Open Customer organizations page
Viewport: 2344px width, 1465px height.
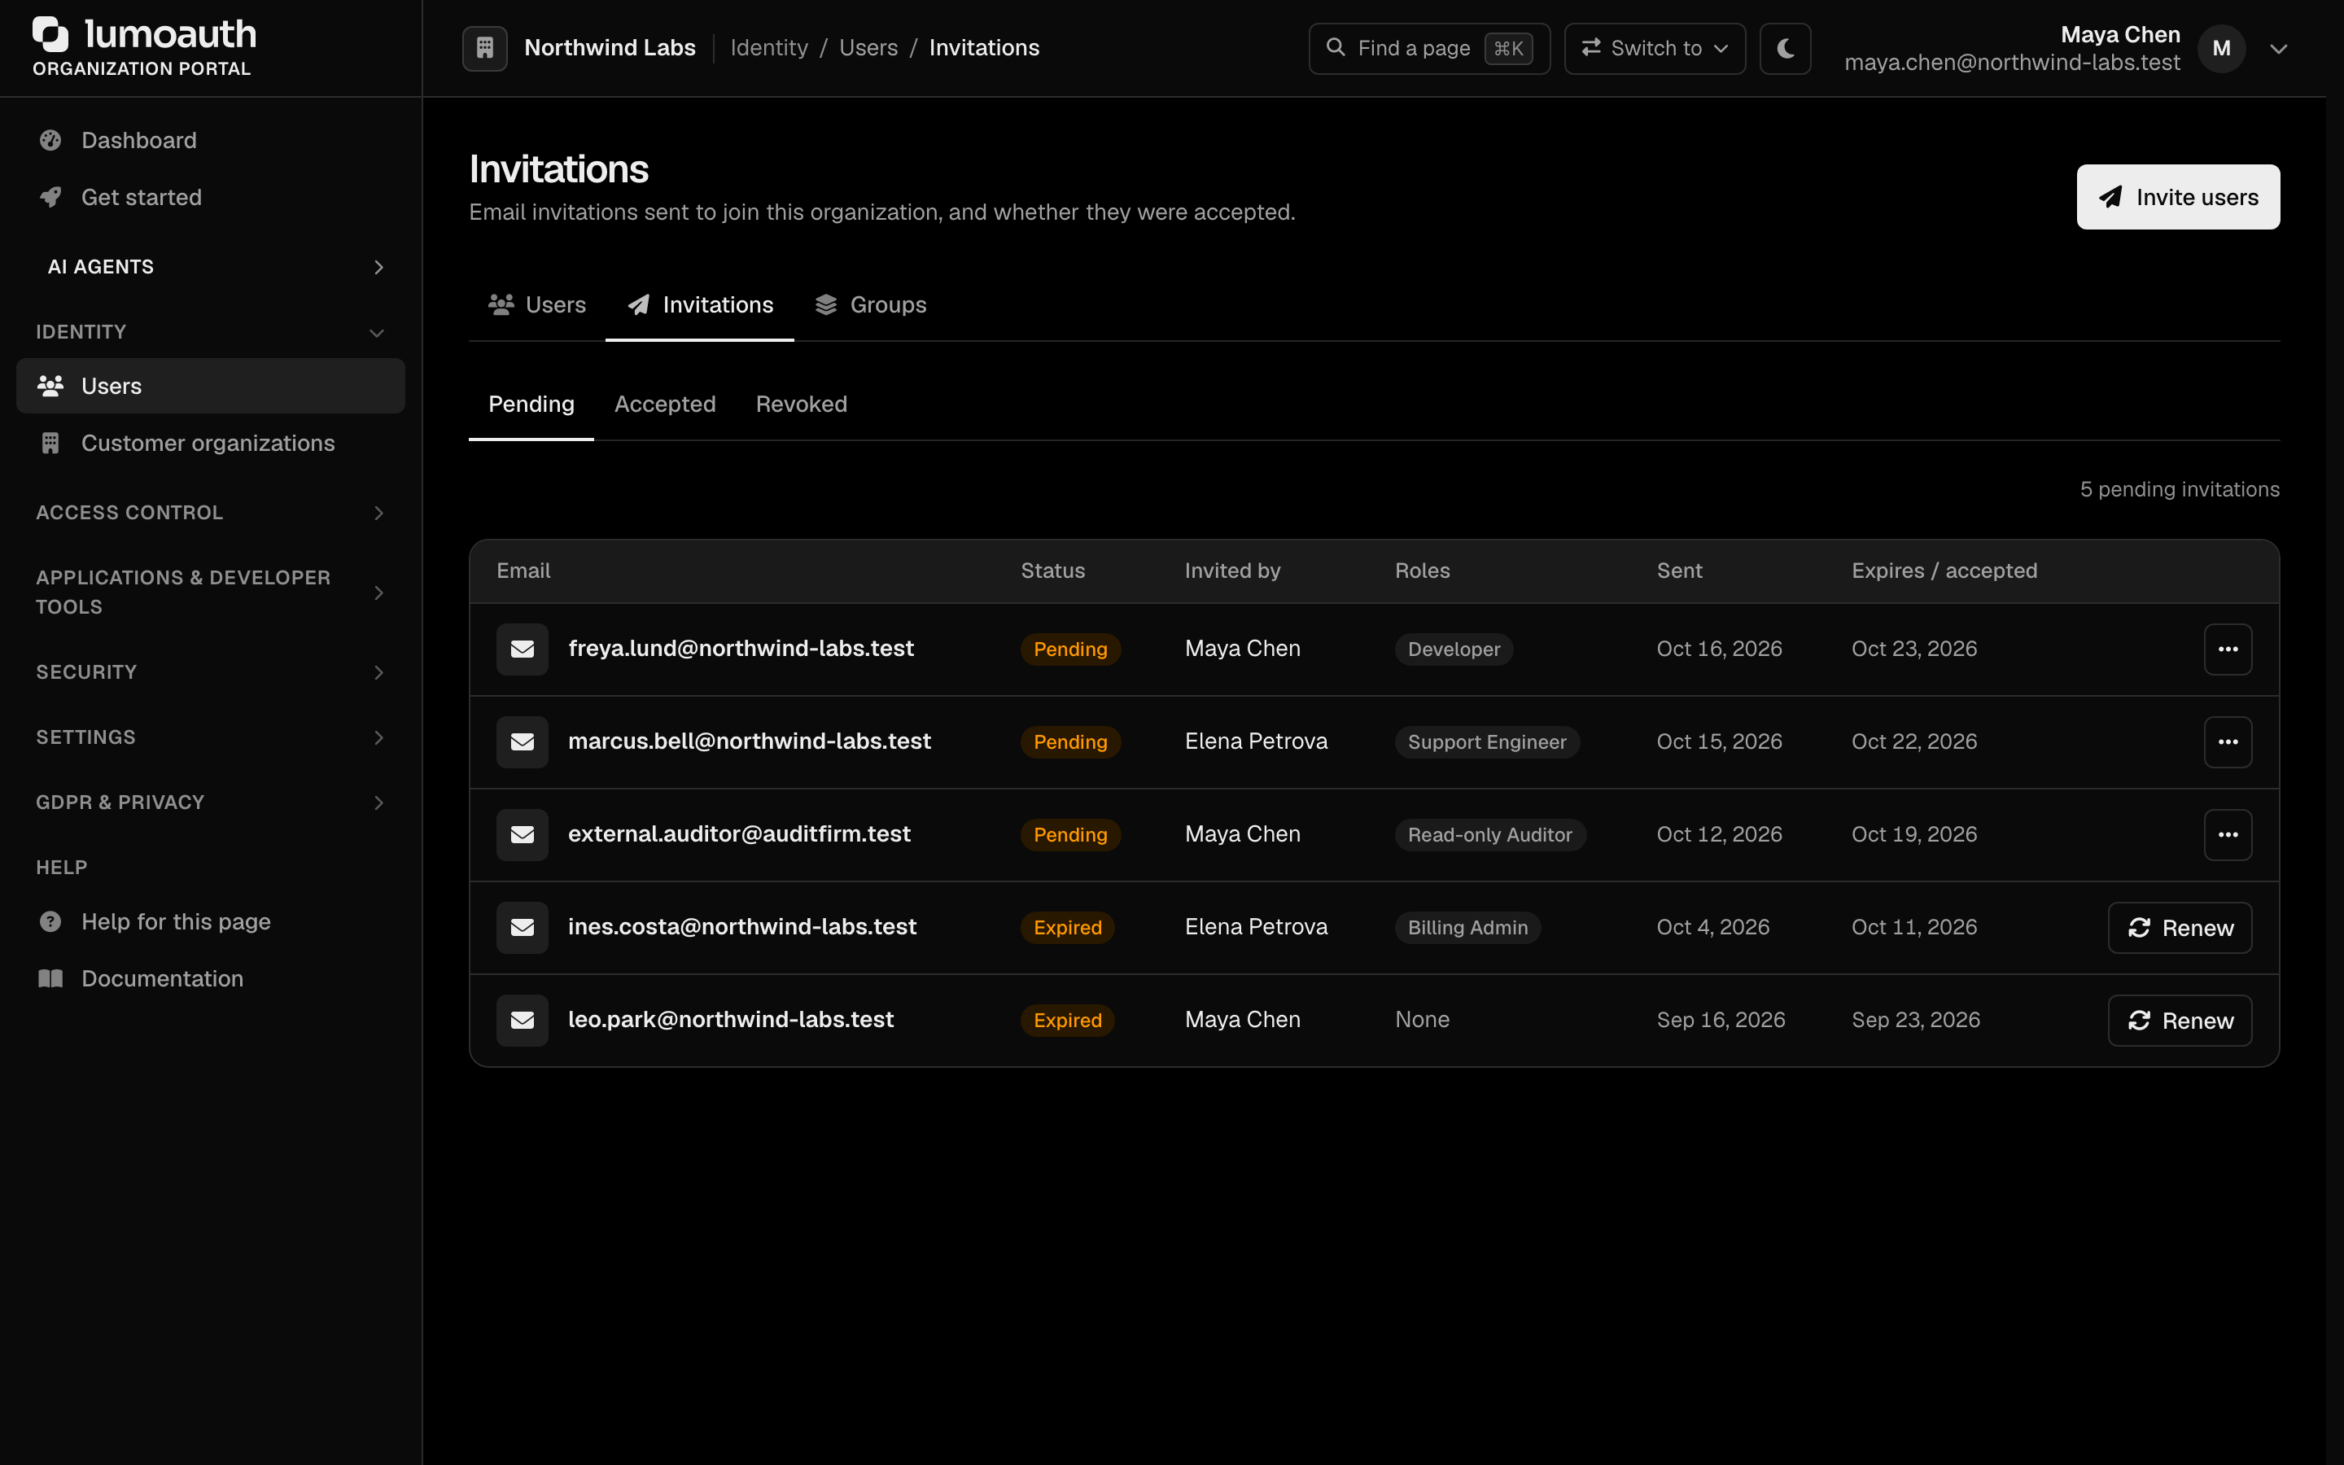tap(211, 443)
